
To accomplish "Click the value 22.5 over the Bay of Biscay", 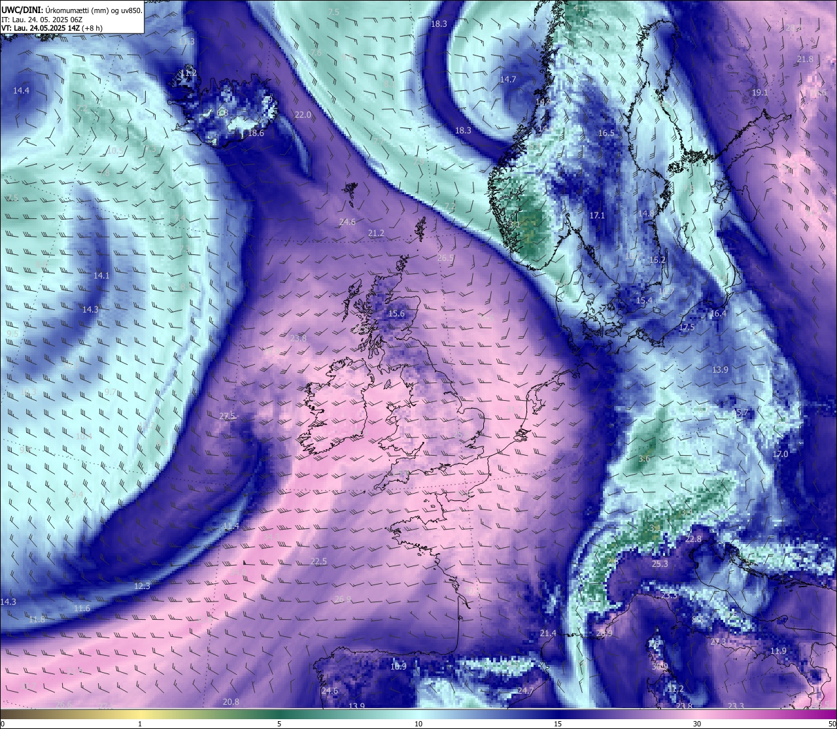I will point(318,561).
